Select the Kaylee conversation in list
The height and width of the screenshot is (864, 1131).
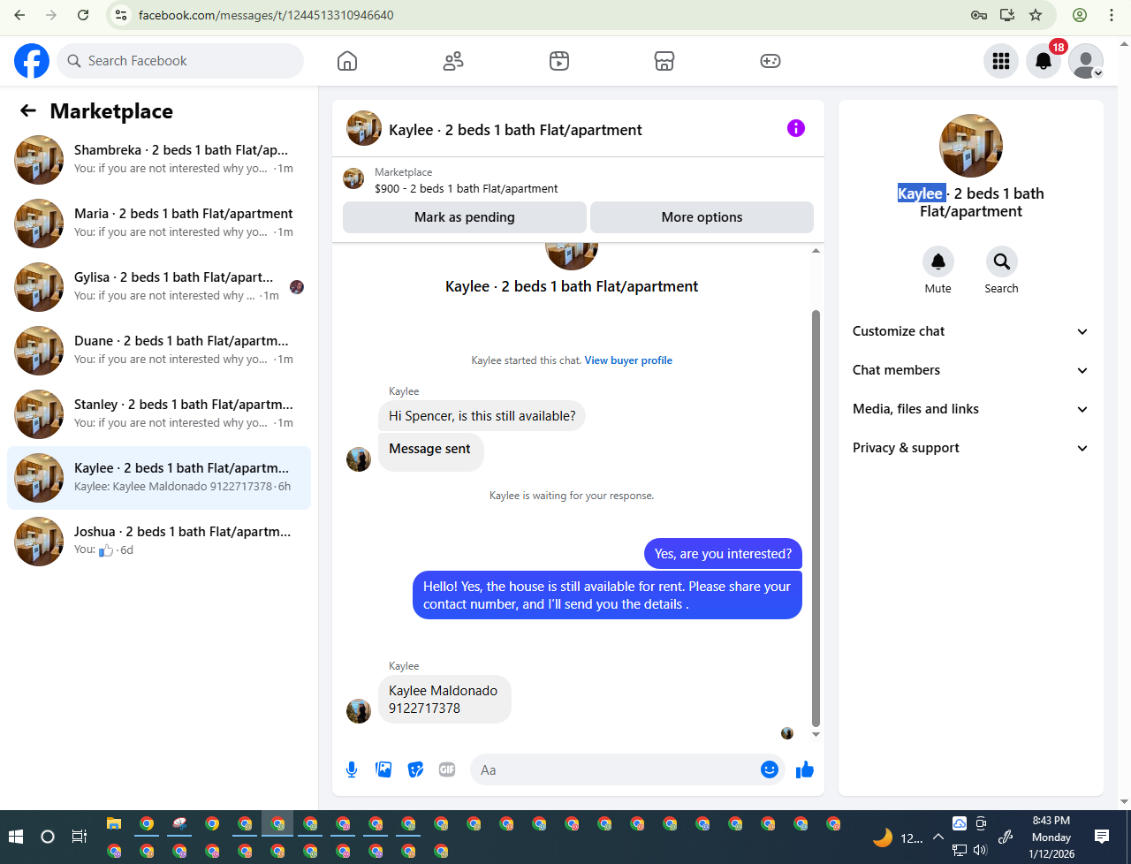(159, 478)
